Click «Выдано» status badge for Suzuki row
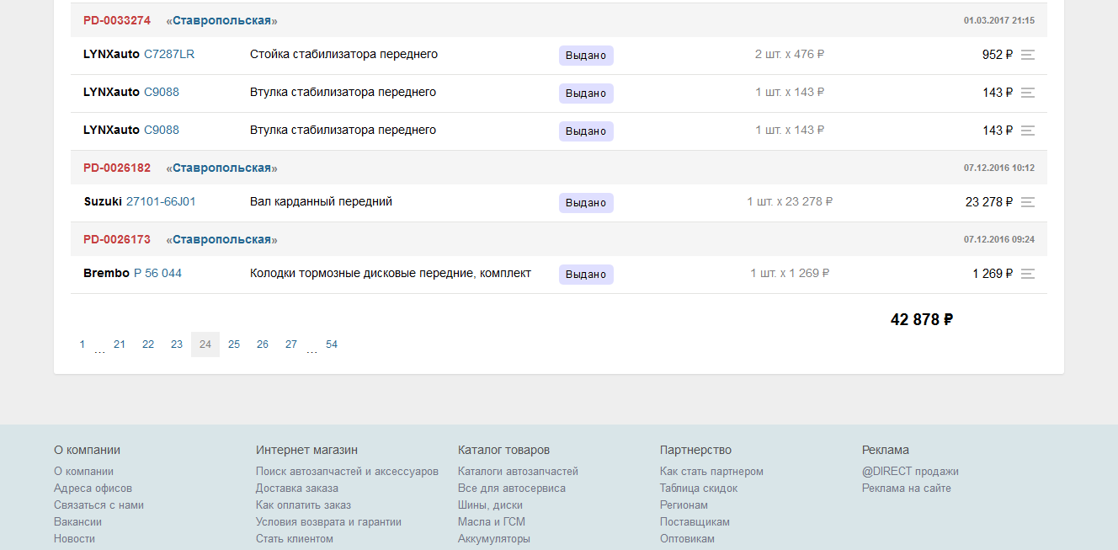The height and width of the screenshot is (550, 1118). point(586,203)
